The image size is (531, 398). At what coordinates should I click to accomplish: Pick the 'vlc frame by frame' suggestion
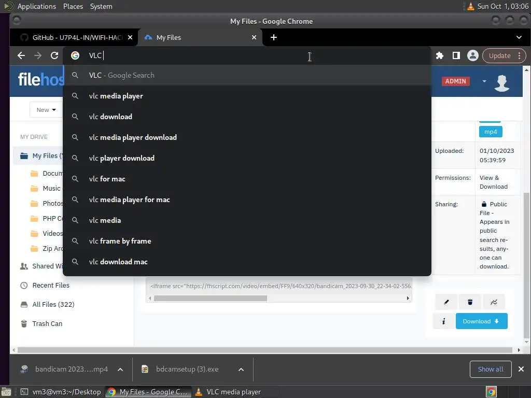(x=247, y=241)
